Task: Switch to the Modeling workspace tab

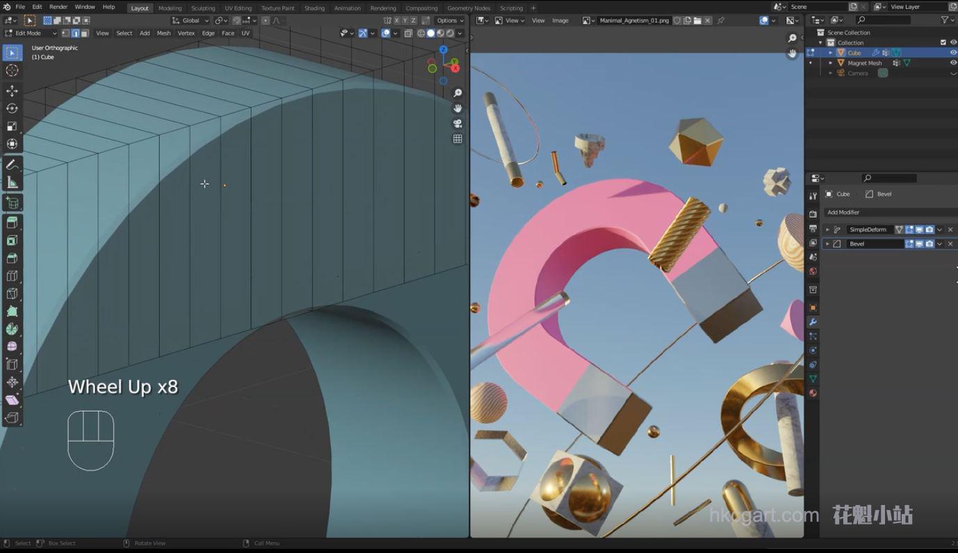Action: [170, 8]
